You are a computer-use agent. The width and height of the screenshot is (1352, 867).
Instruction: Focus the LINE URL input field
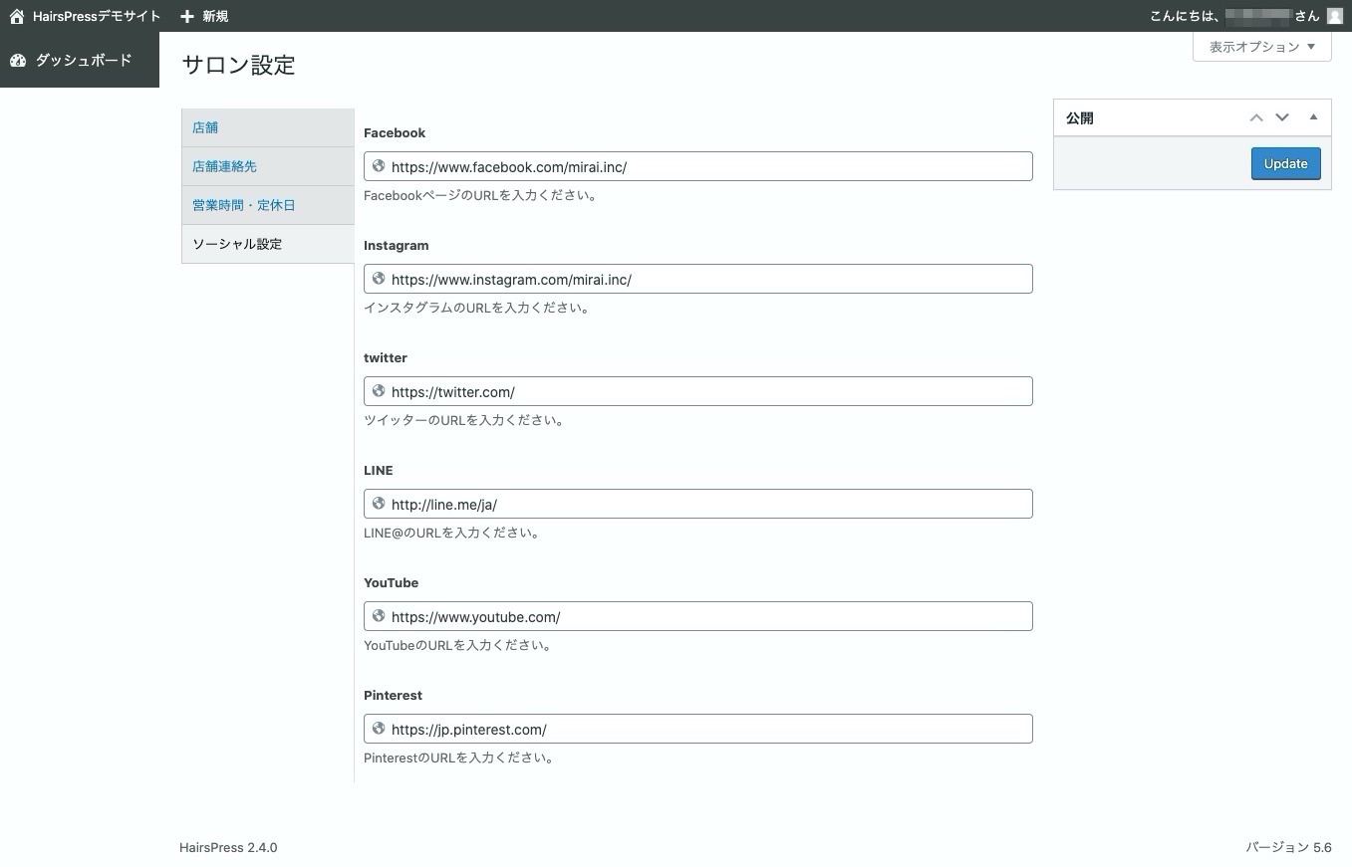[707, 504]
